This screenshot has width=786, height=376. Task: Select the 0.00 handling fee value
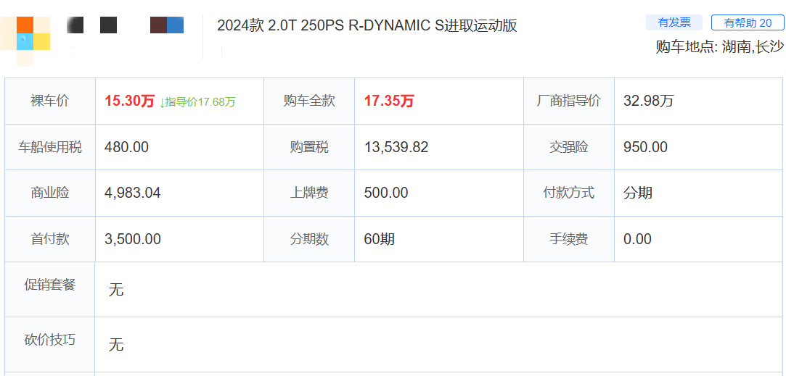click(x=638, y=239)
